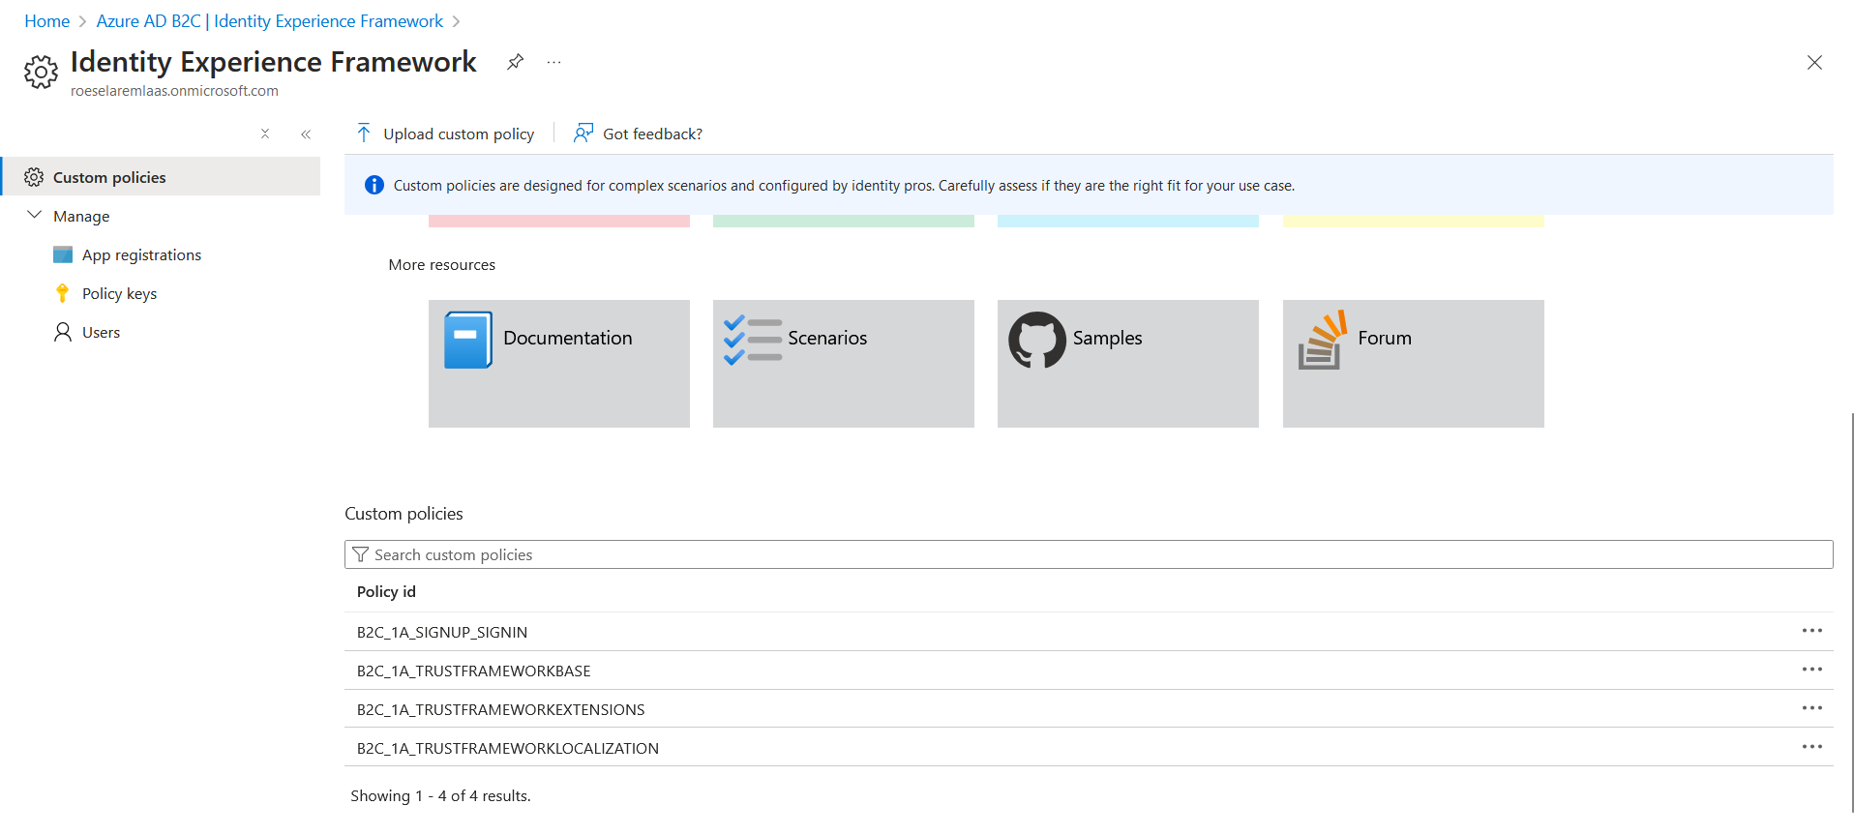Click the More resources heading
The height and width of the screenshot is (835, 1854).
[x=441, y=265]
